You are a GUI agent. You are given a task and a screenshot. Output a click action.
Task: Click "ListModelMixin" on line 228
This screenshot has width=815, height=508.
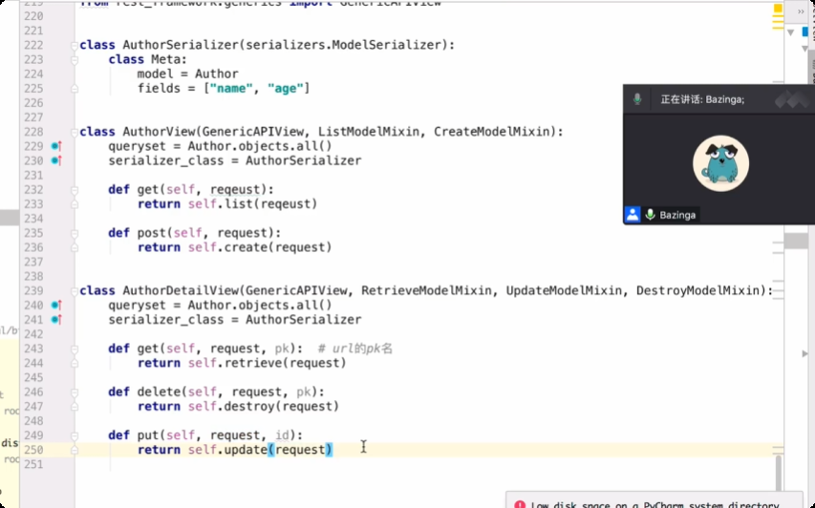click(x=369, y=132)
